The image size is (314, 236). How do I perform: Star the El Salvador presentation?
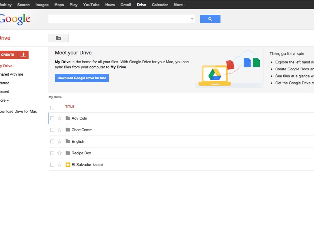[59, 165]
